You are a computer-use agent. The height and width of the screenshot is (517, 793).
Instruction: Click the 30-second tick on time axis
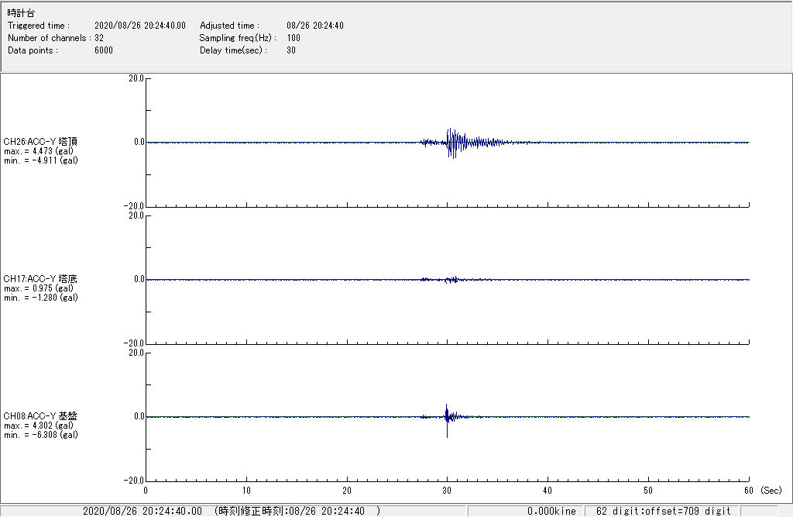tap(447, 491)
